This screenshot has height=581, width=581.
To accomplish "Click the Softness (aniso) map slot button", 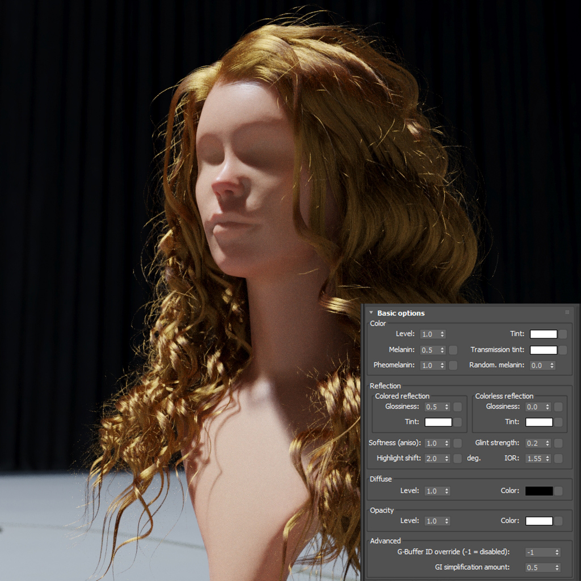I will point(458,443).
